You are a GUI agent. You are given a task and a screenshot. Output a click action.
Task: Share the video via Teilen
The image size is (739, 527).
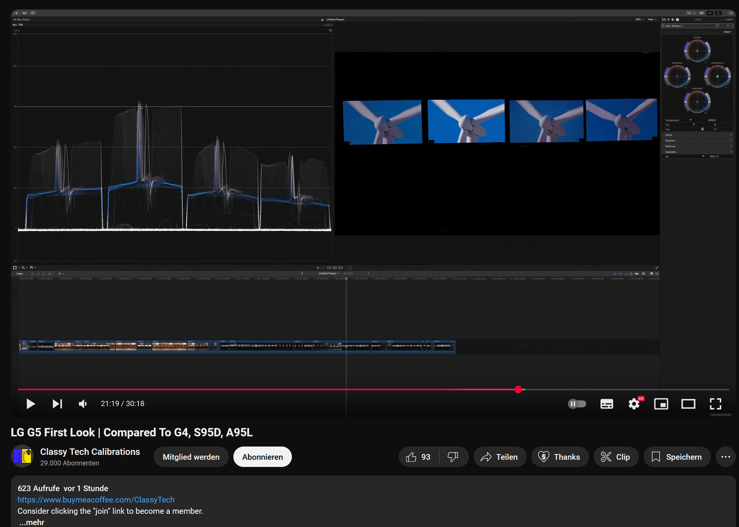click(500, 457)
